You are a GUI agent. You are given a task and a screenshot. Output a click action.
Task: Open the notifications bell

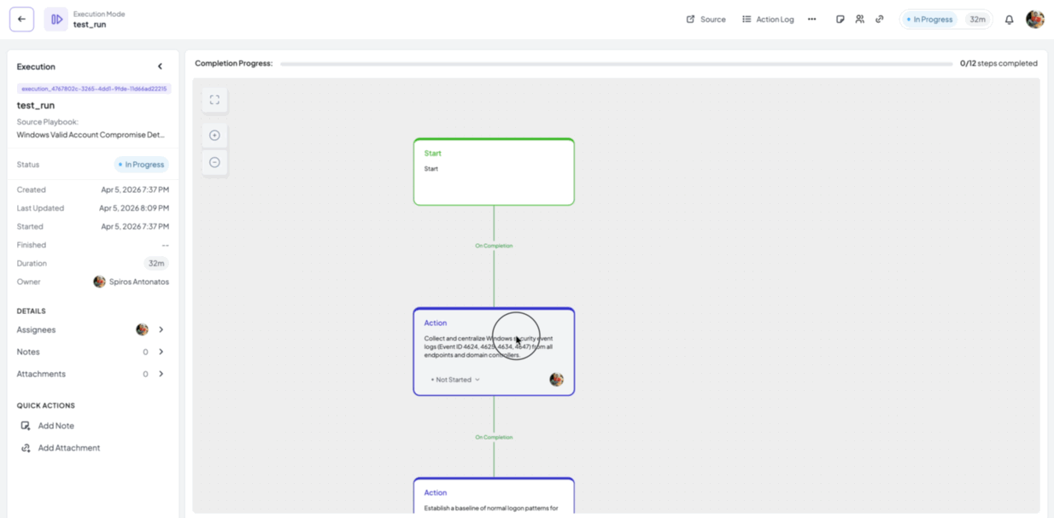[1011, 19]
